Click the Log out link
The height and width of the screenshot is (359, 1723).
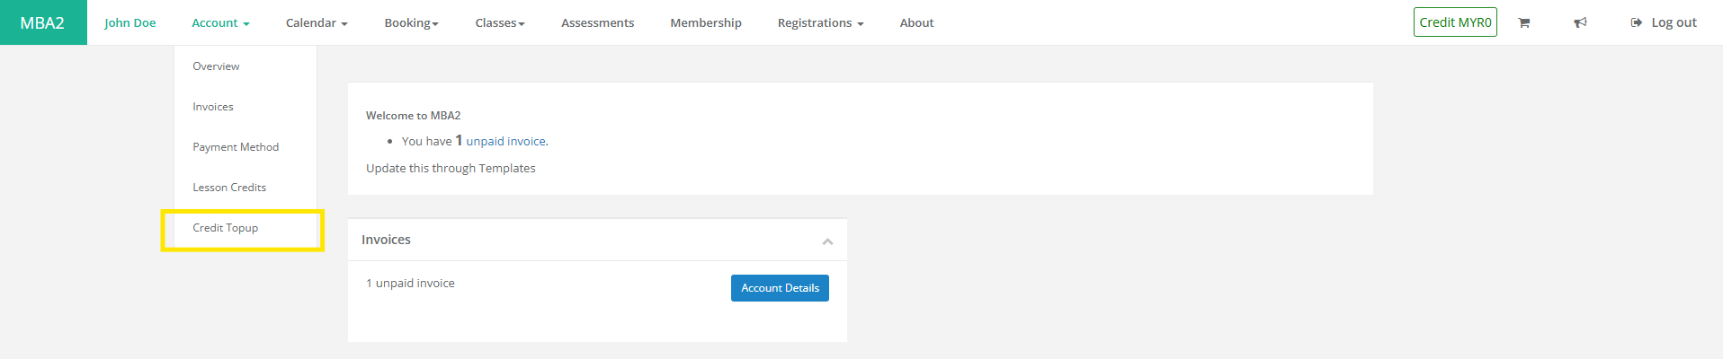pos(1664,22)
